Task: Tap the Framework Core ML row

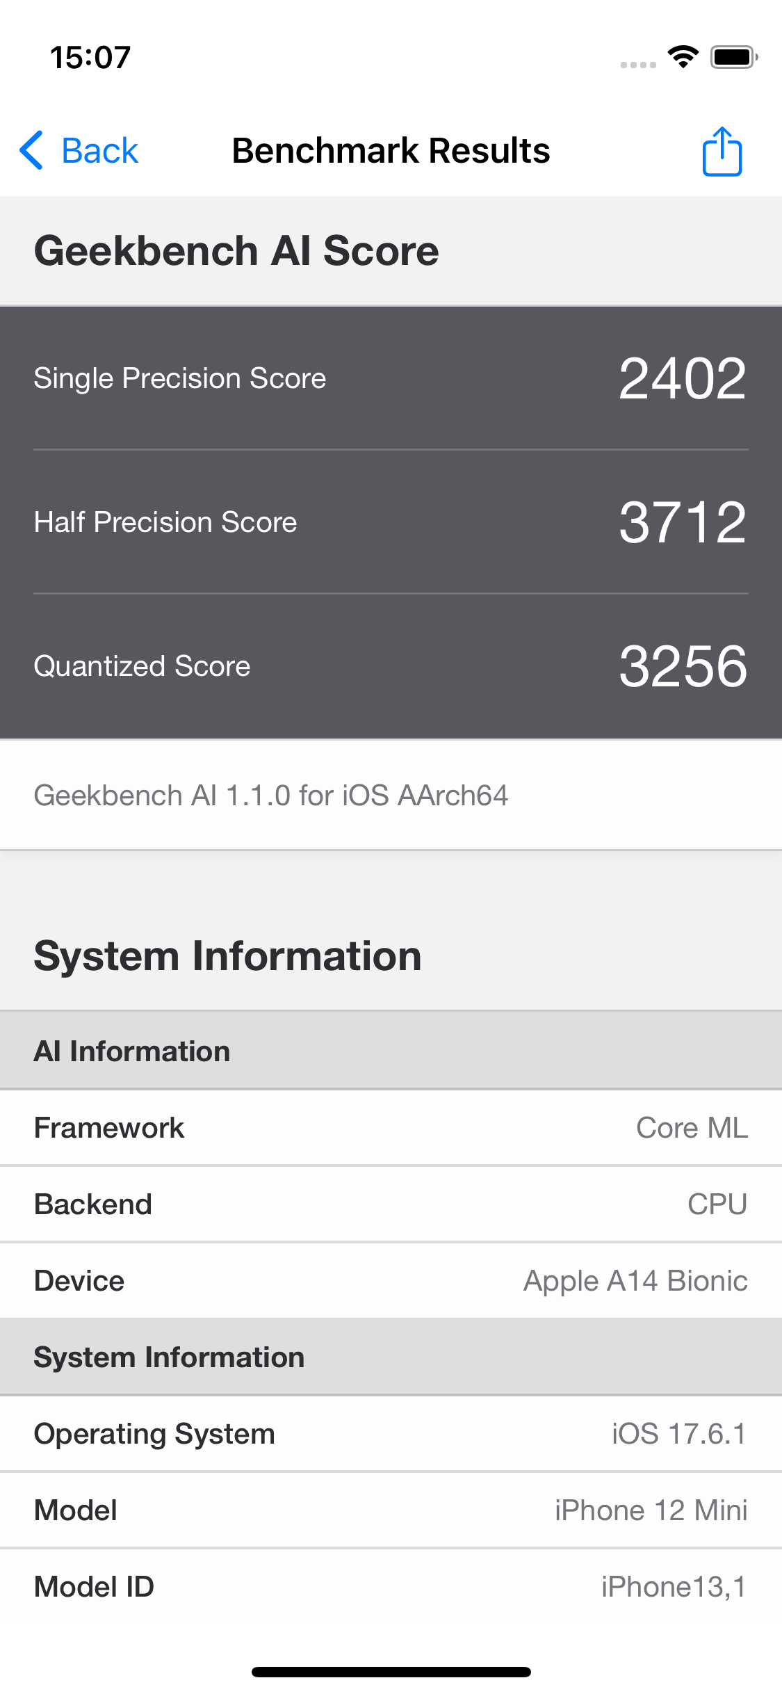Action: [391, 1128]
